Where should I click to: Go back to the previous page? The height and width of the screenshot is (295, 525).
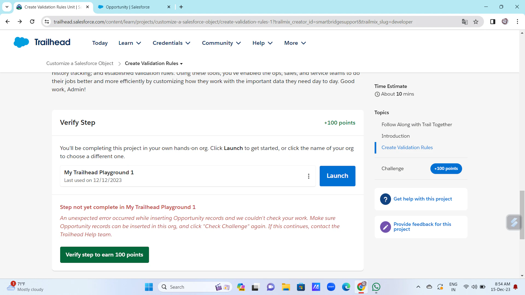click(7, 22)
